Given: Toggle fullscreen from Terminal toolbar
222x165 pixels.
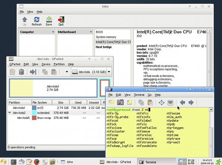Looking at the screenshot, I should [162, 102].
